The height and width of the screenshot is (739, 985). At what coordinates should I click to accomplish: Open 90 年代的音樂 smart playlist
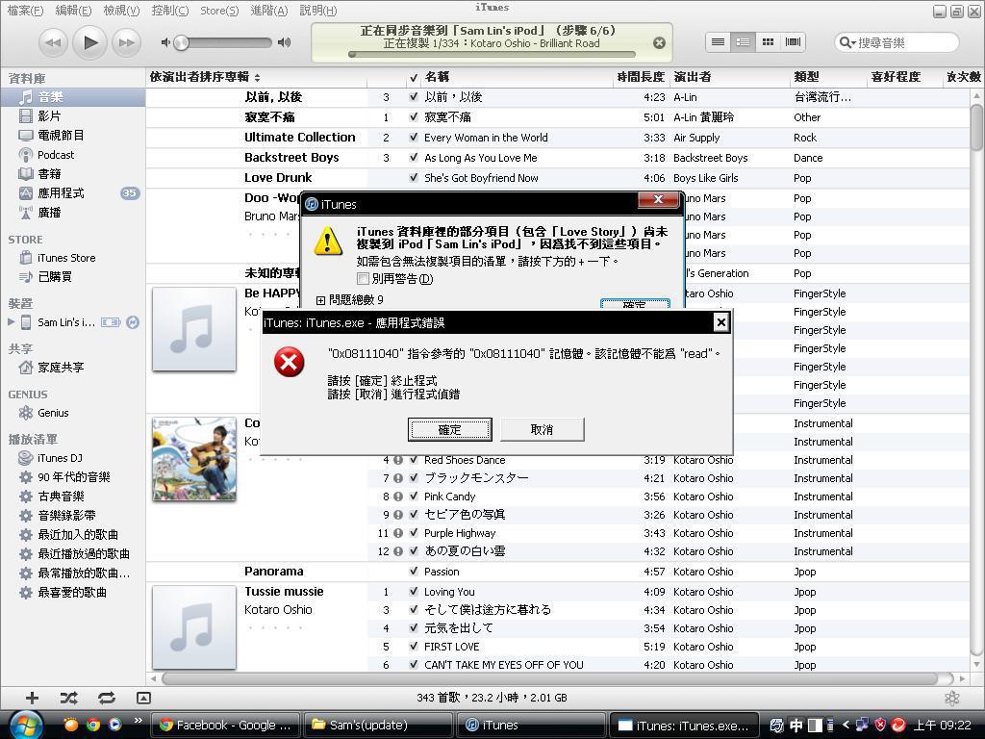pos(73,477)
